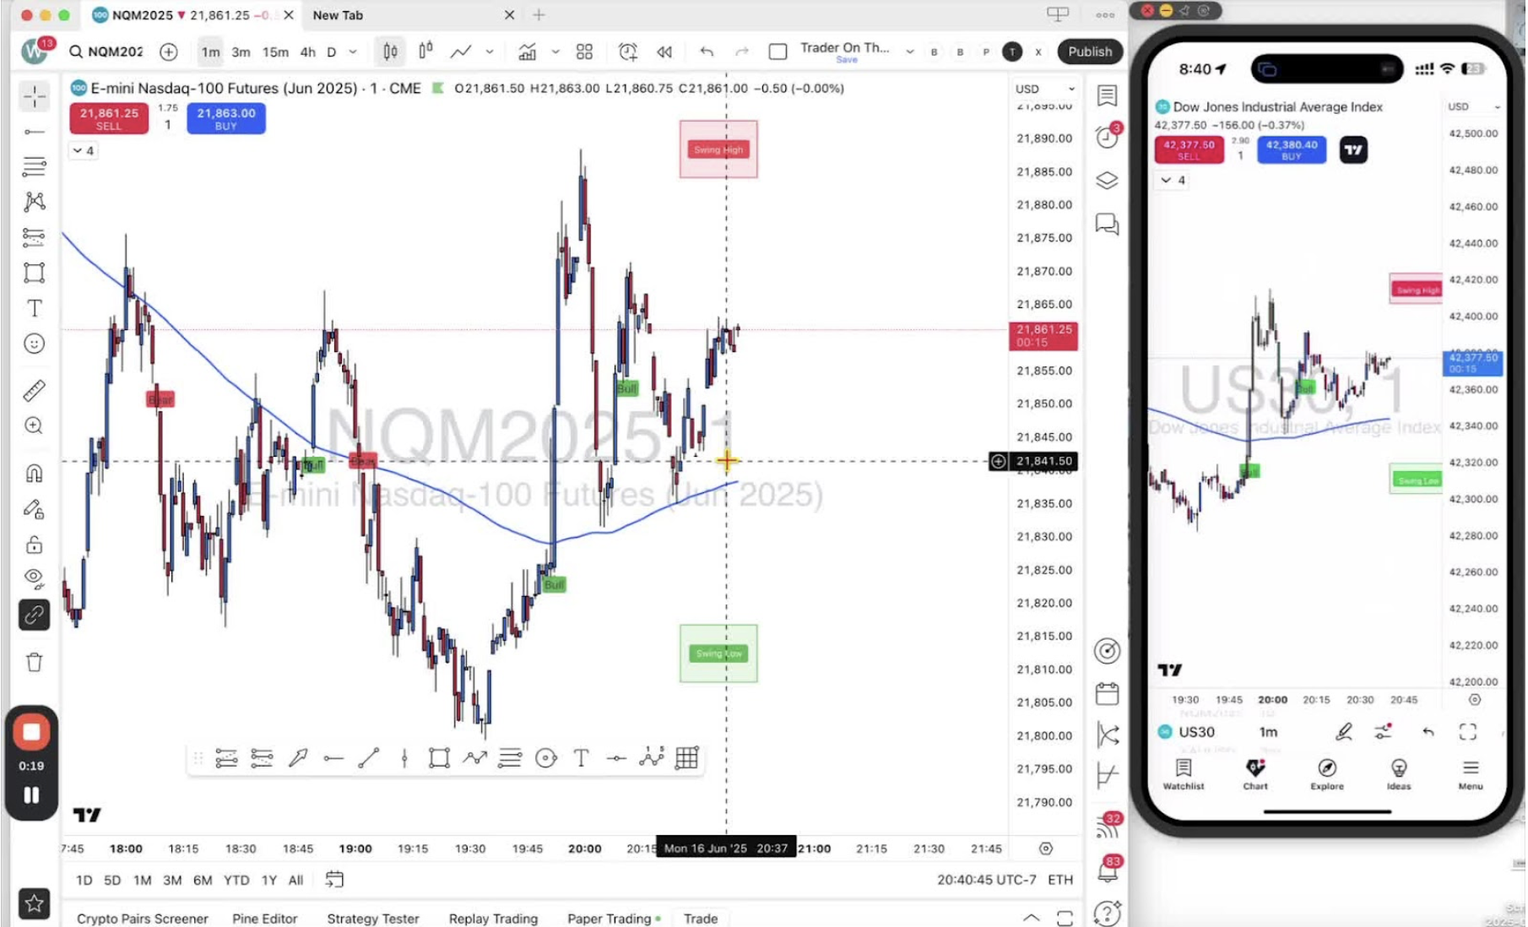Stop the screen recording
1528x927 pixels.
(x=31, y=732)
